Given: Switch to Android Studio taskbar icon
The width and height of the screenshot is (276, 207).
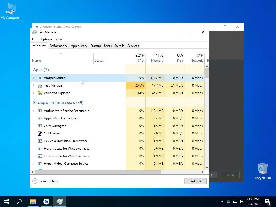Looking at the screenshot, I should 46,202.
